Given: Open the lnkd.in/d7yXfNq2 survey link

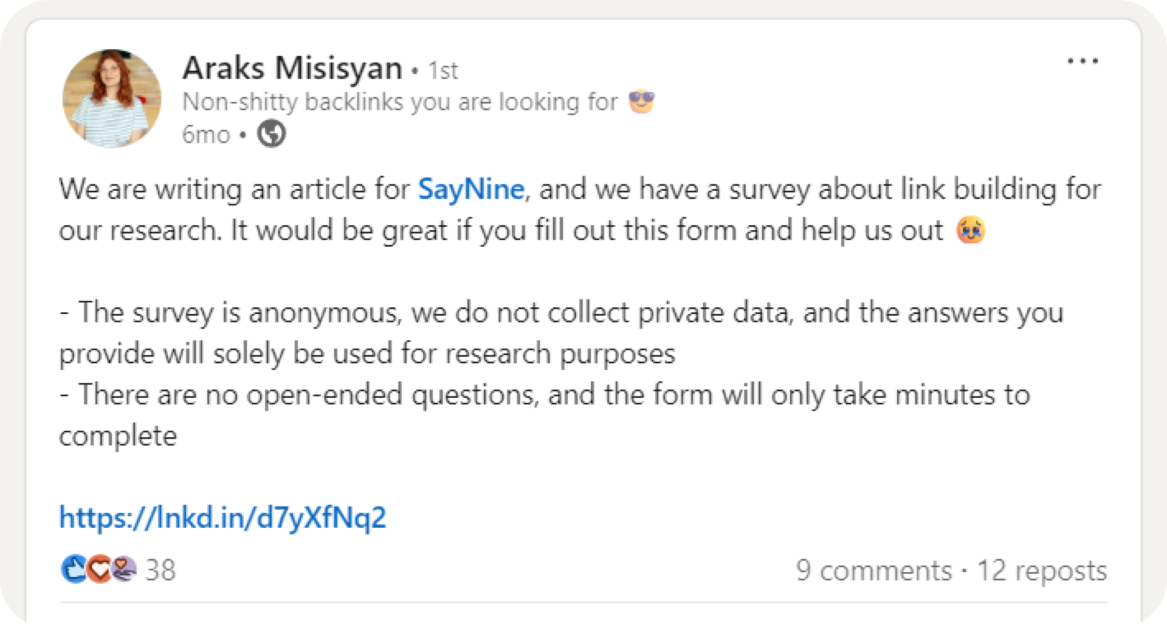Looking at the screenshot, I should click(x=222, y=518).
